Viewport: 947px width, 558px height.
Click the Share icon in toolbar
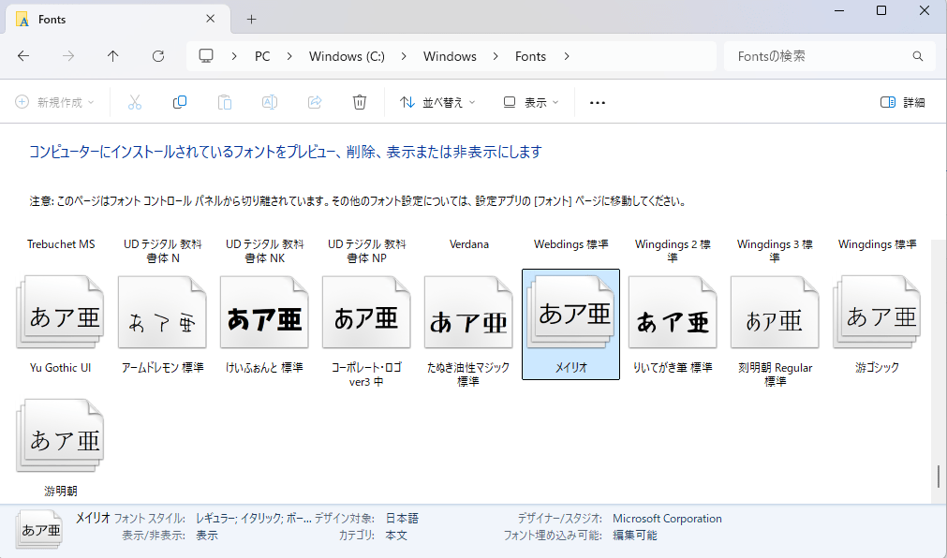click(315, 103)
